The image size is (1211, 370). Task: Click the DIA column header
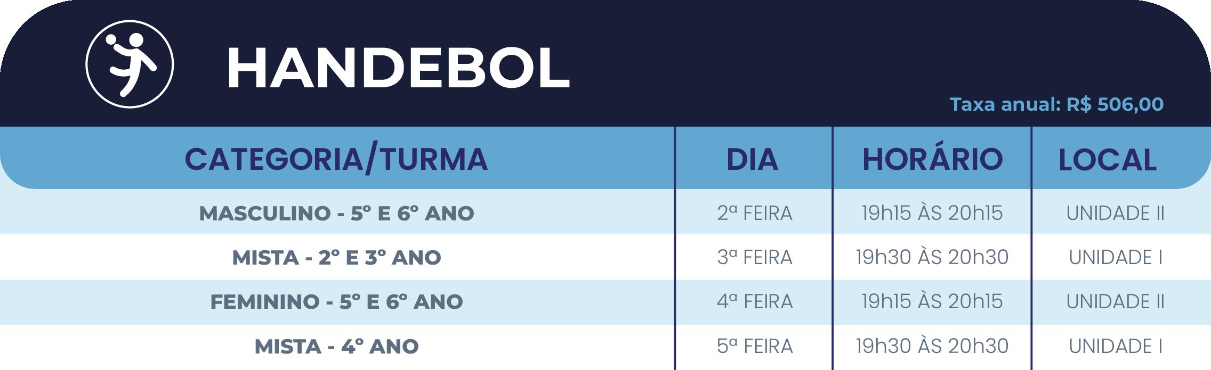753,159
